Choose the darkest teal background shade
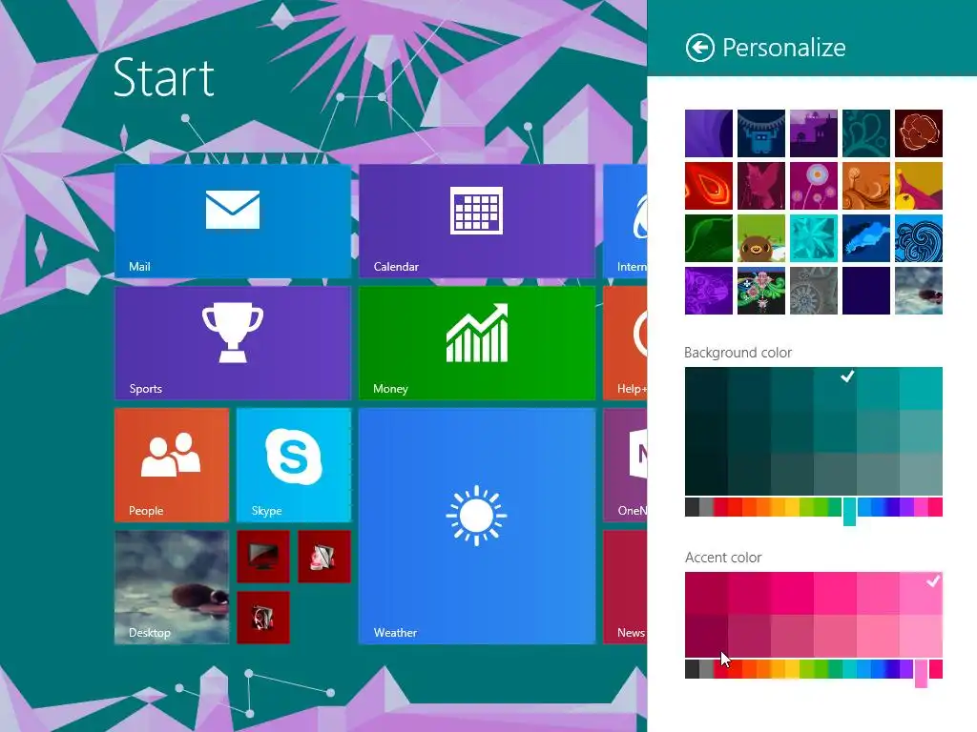Image resolution: width=977 pixels, height=732 pixels. 706,475
